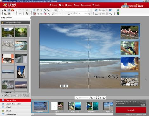149x116 pixels.
Task: Click the blue globe icon in photo tools
Action: 110,10
